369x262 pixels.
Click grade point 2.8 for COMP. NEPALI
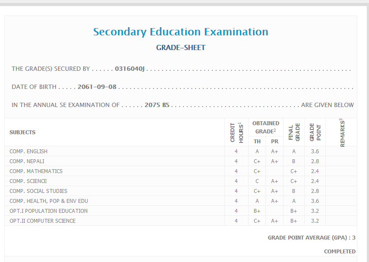coord(315,161)
